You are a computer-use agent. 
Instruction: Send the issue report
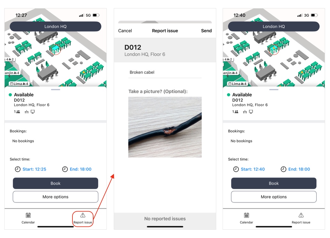(206, 31)
